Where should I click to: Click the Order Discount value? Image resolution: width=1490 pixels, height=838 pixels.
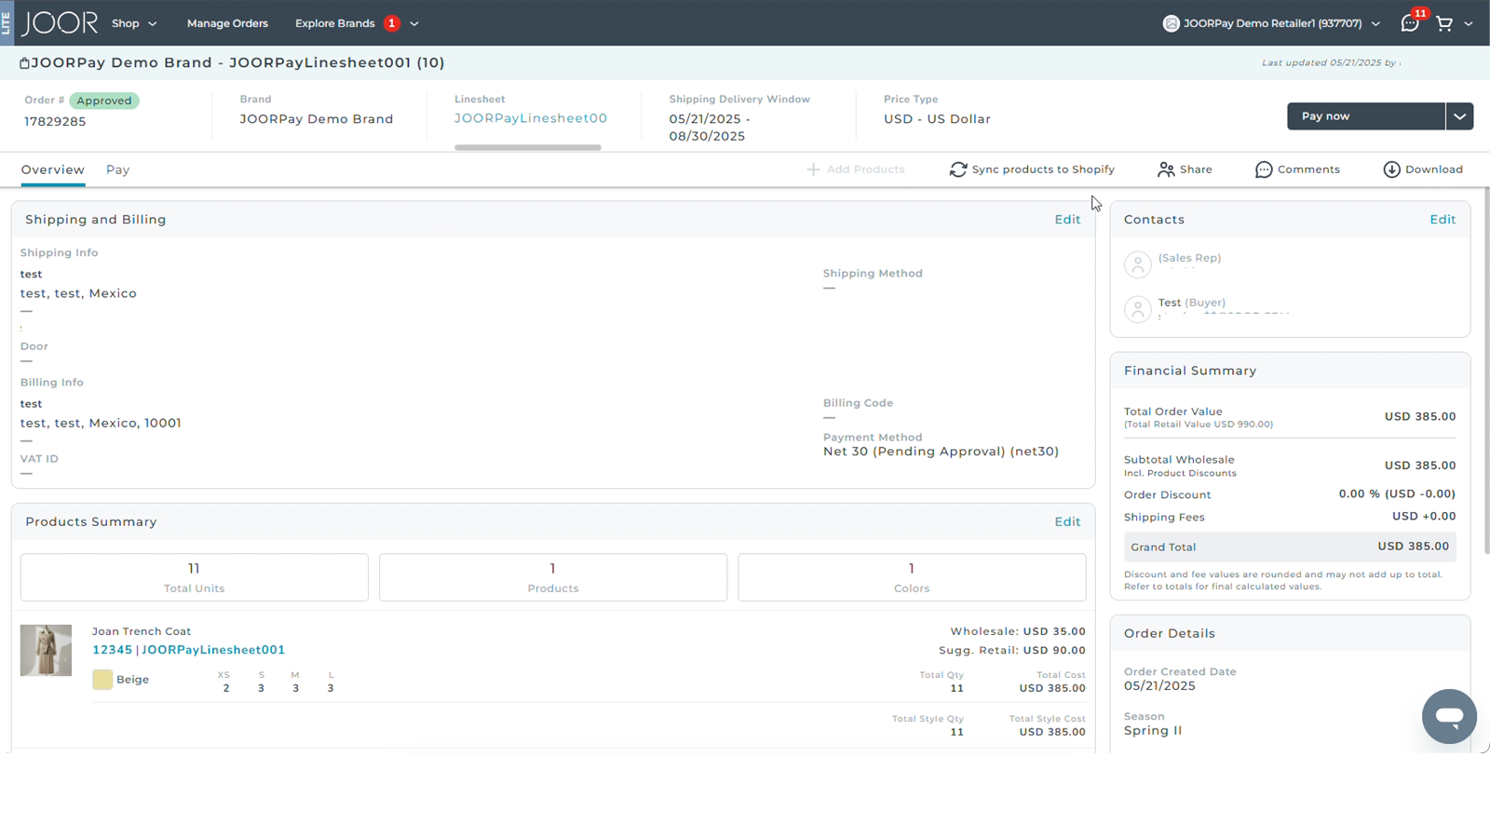[x=1397, y=494]
